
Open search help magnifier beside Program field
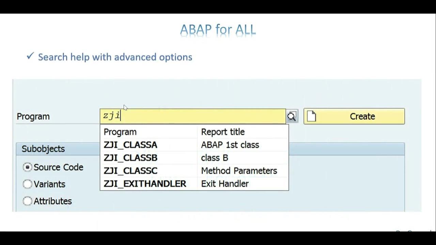point(292,116)
